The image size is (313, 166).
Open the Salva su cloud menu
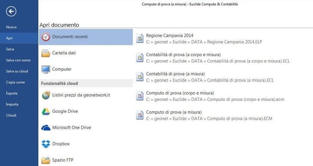(x=17, y=71)
